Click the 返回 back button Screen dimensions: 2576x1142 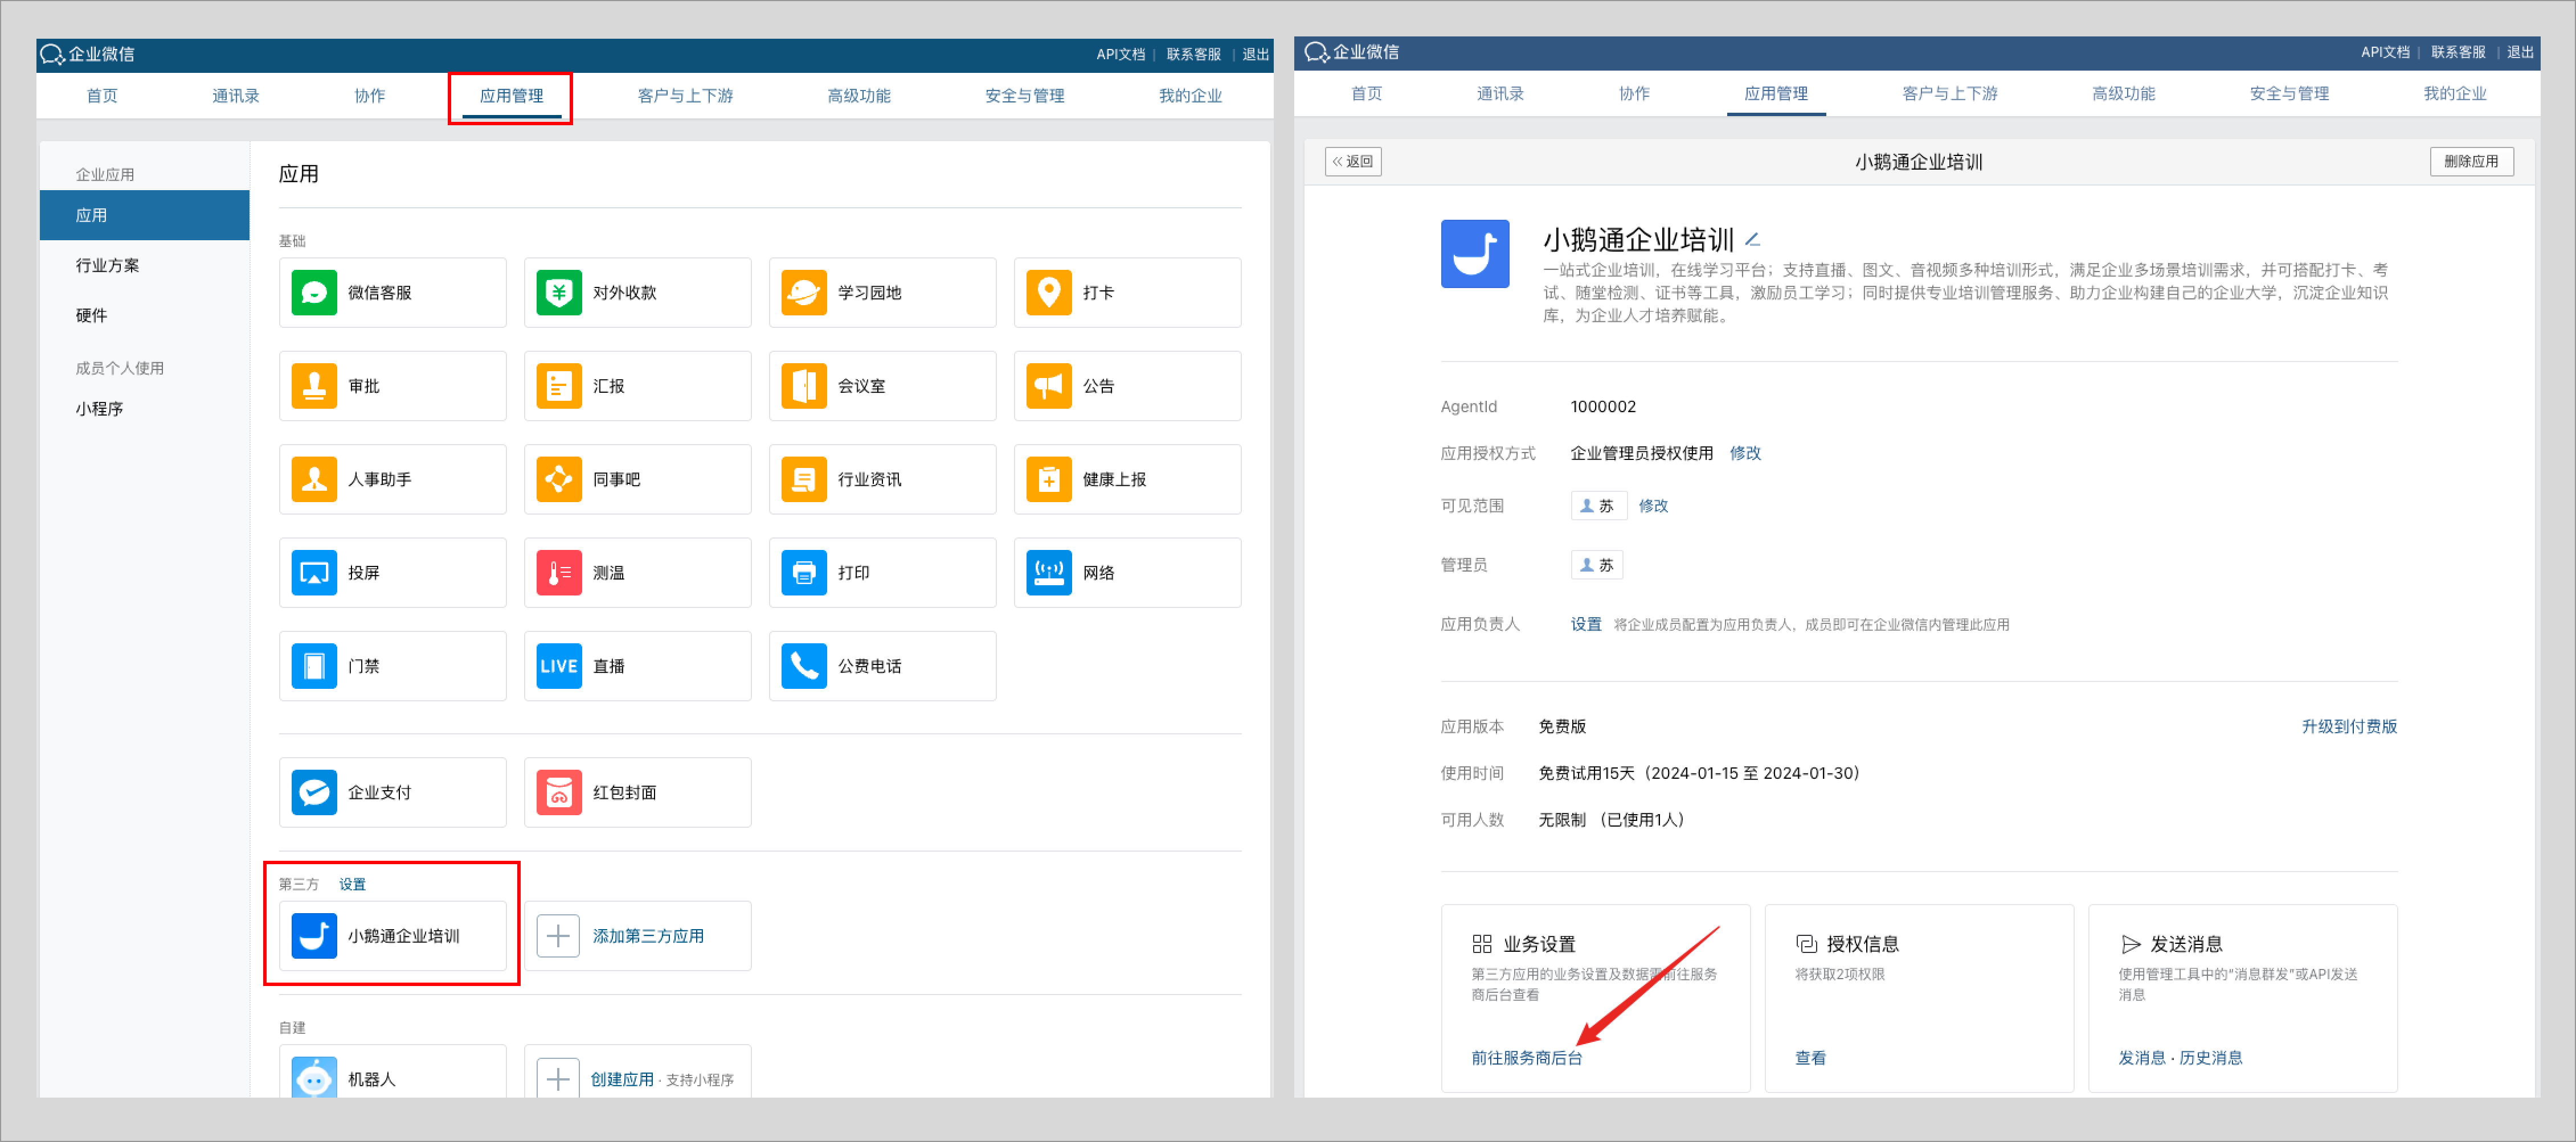click(1352, 162)
